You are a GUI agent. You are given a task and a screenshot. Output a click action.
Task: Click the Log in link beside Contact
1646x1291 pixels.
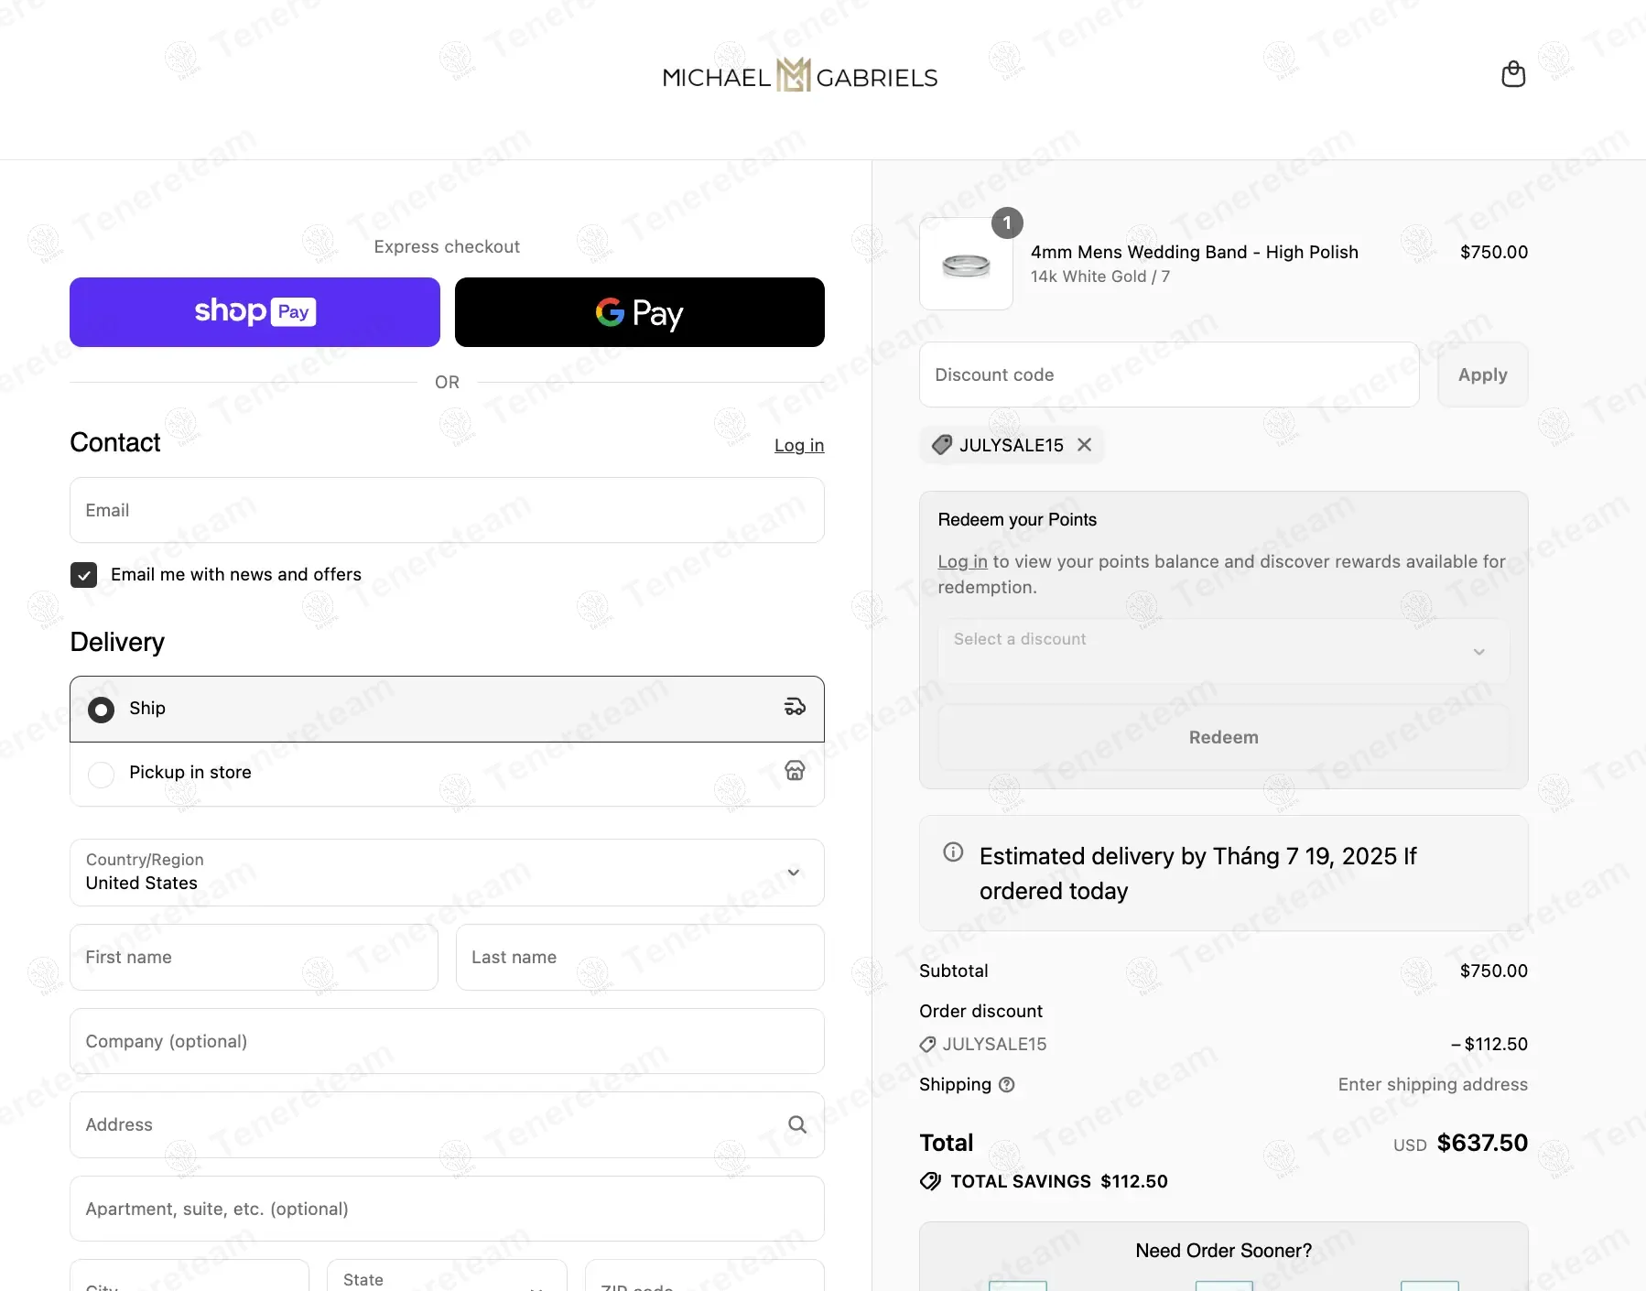pos(799,446)
